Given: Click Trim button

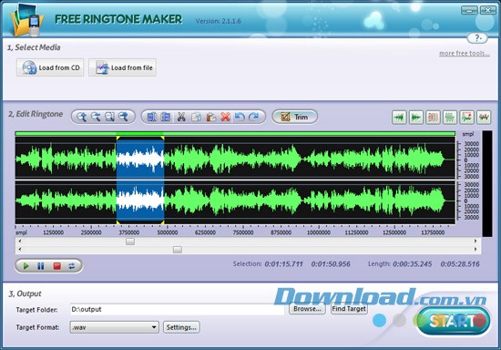Looking at the screenshot, I should [294, 117].
